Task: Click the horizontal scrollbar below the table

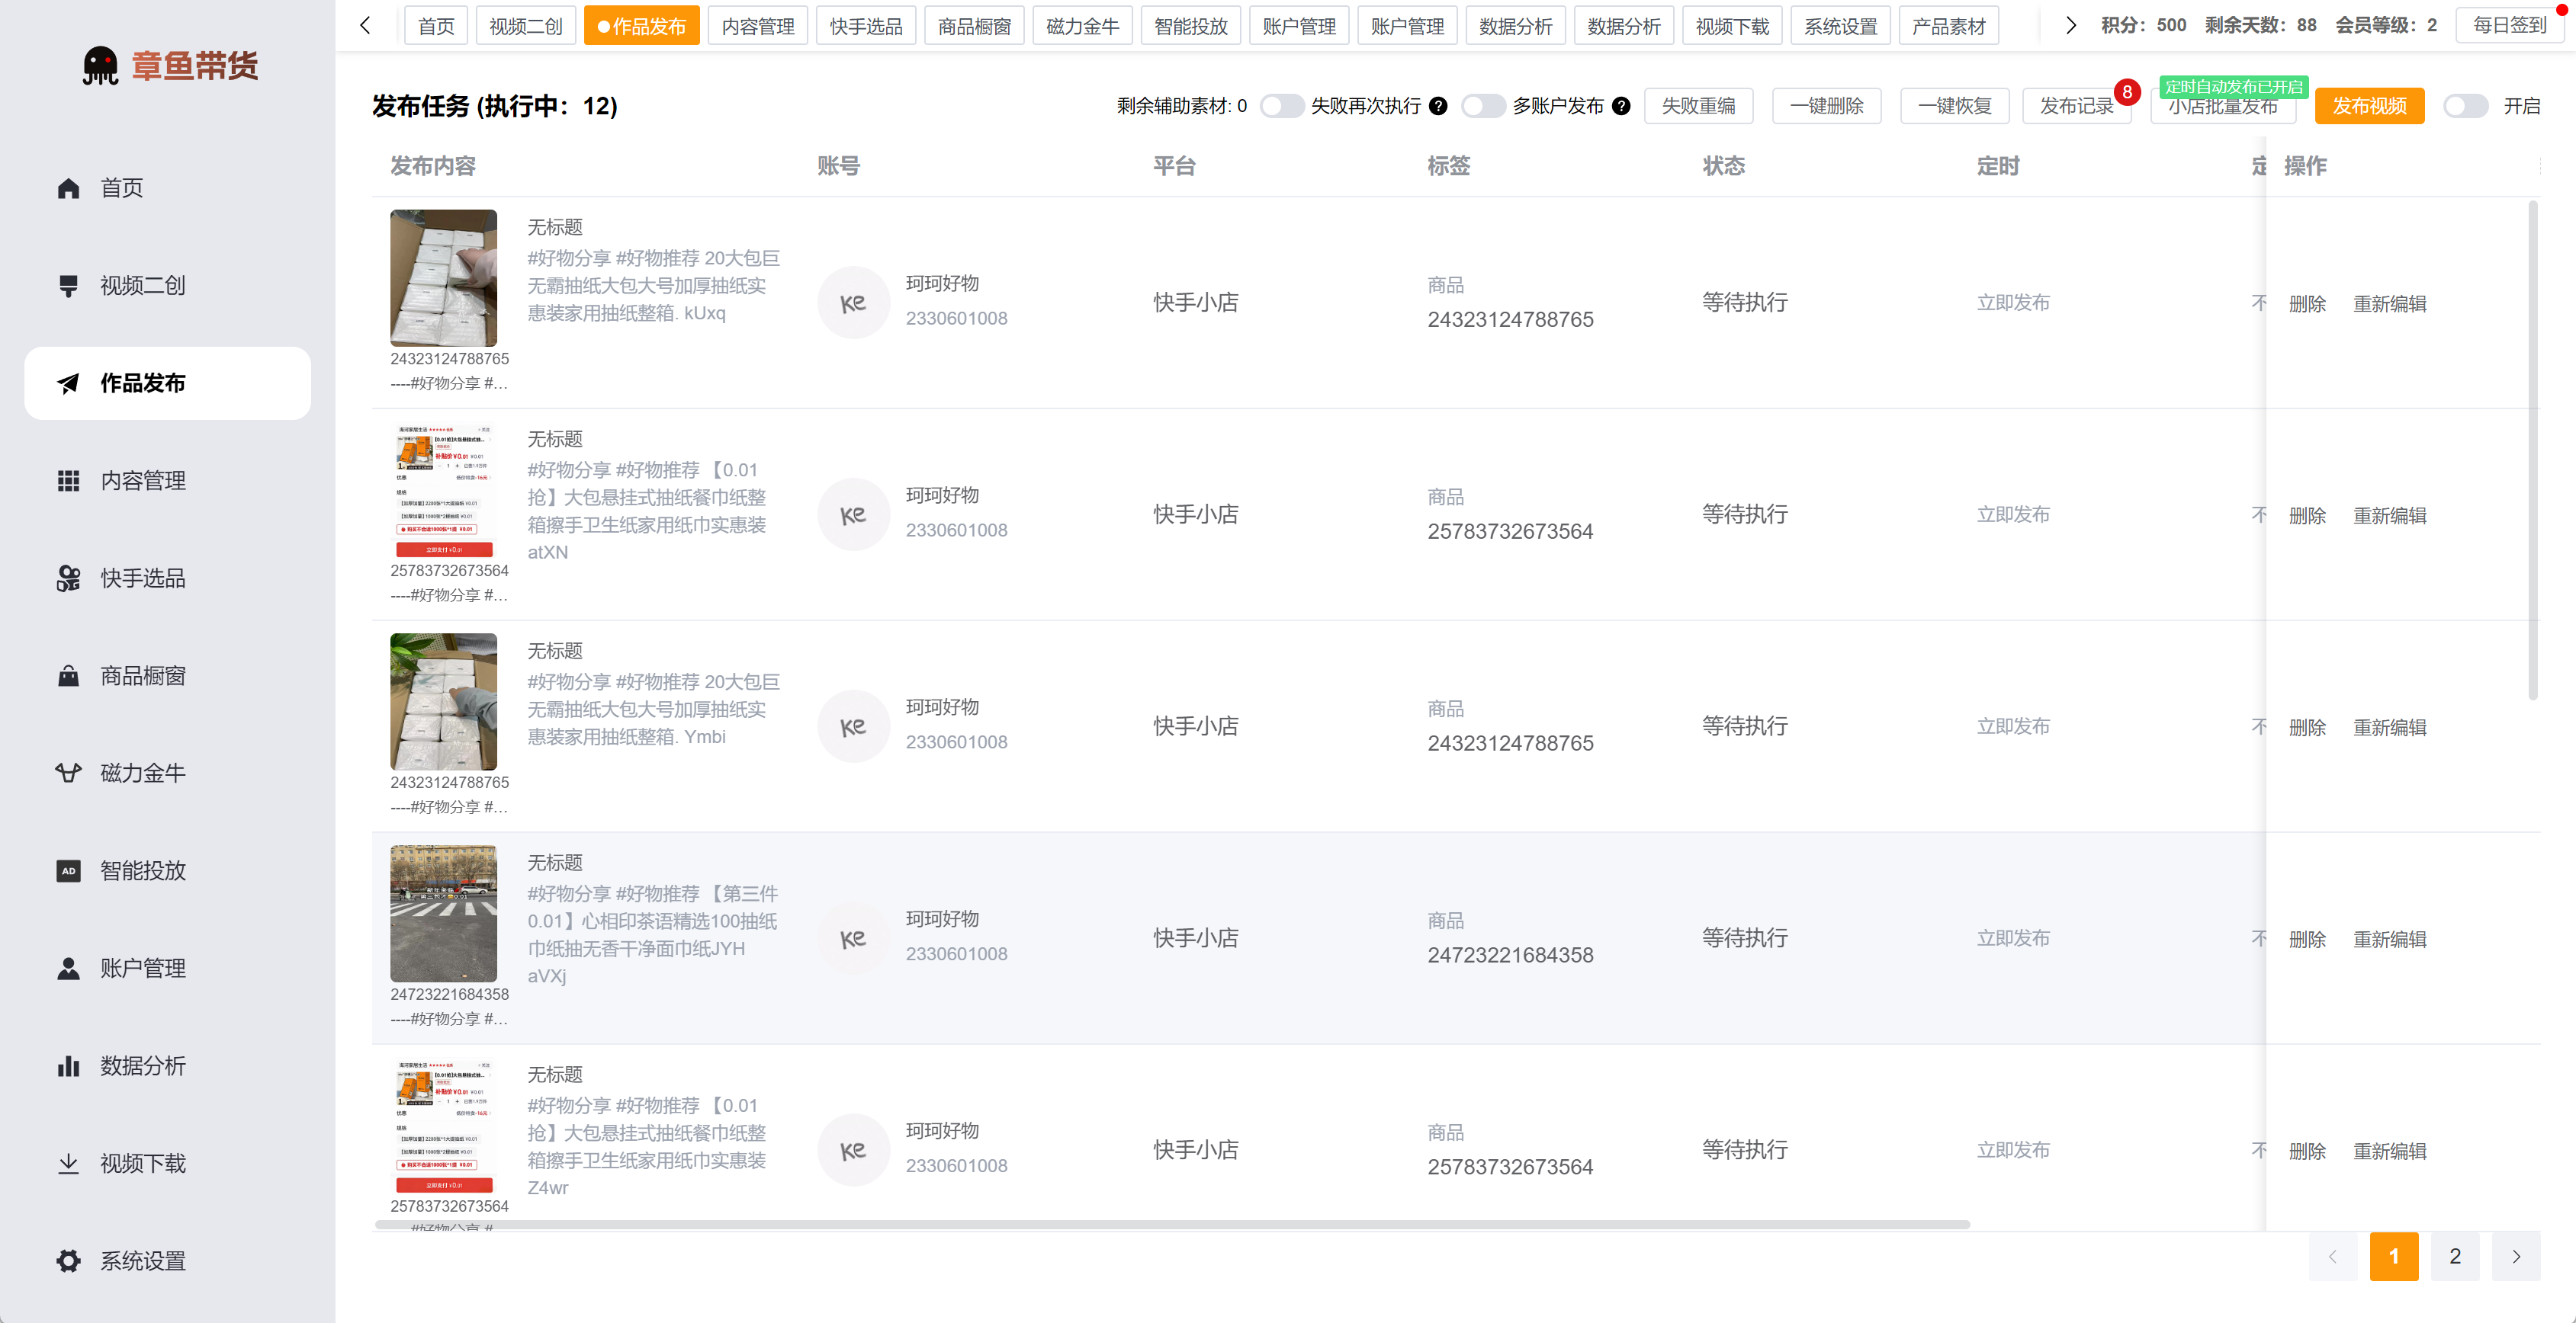Action: click(1172, 1224)
